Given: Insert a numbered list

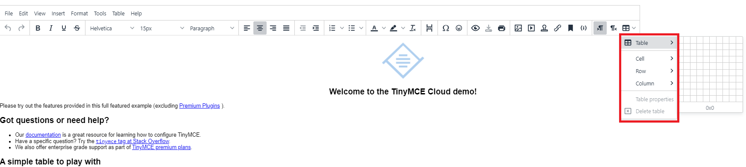Looking at the screenshot, I should point(332,28).
